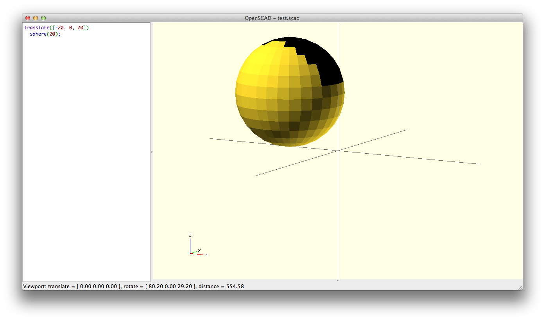Click the 'sphere' keyword in the code editor
This screenshot has height=321, width=545.
click(x=38, y=34)
